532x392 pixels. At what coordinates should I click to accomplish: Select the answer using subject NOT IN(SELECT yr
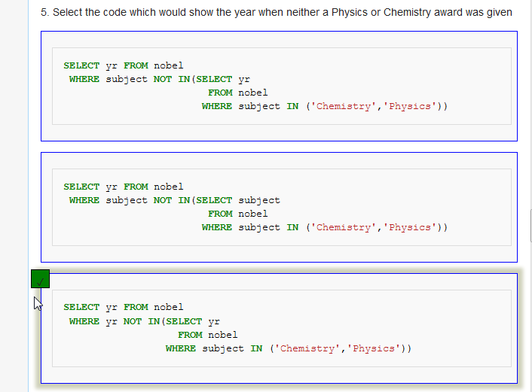click(x=279, y=86)
